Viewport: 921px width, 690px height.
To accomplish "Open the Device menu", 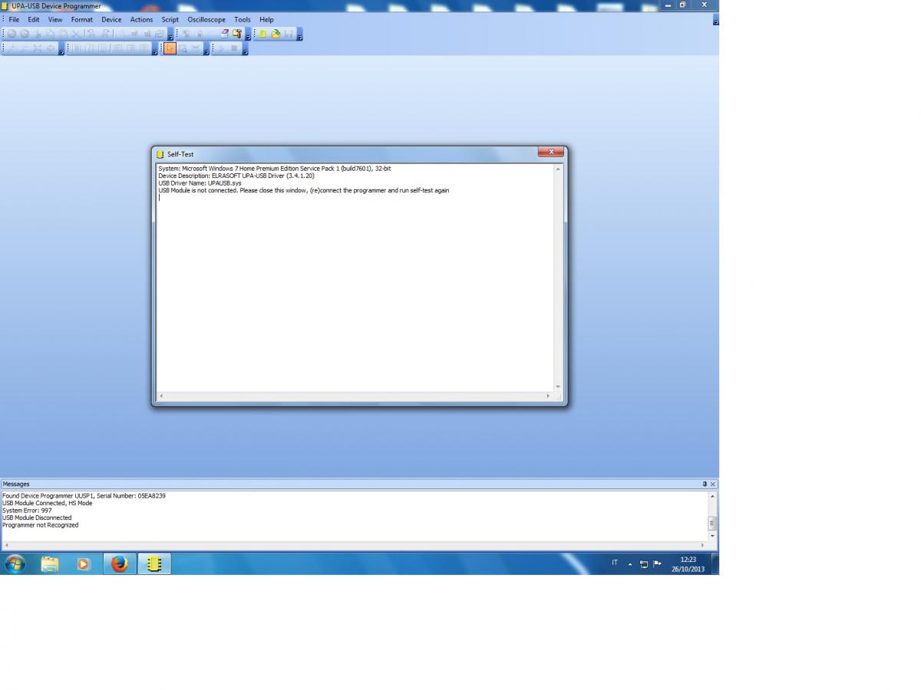I will [111, 19].
